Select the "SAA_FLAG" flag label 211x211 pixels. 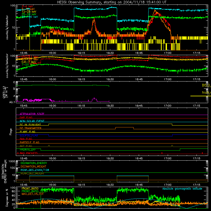pos(26,139)
